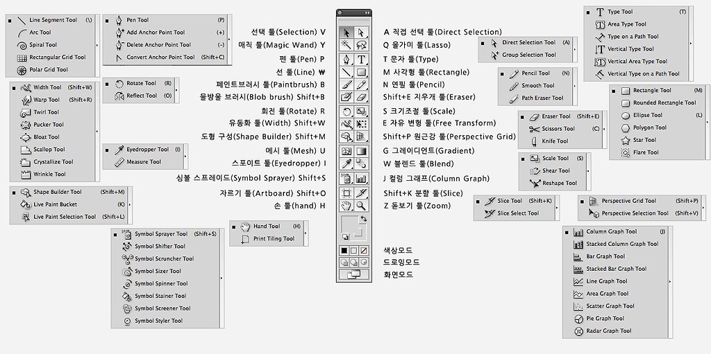Click the Type (T) tool icon in the toolbar
This screenshot has width=711, height=354.
click(361, 60)
